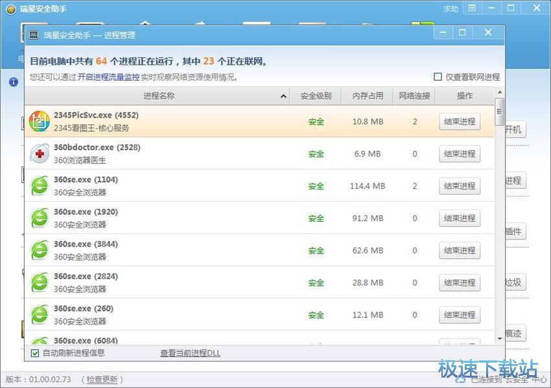Sort by 网络连接 column header
Viewport: 551px width, 388px height.
point(414,96)
